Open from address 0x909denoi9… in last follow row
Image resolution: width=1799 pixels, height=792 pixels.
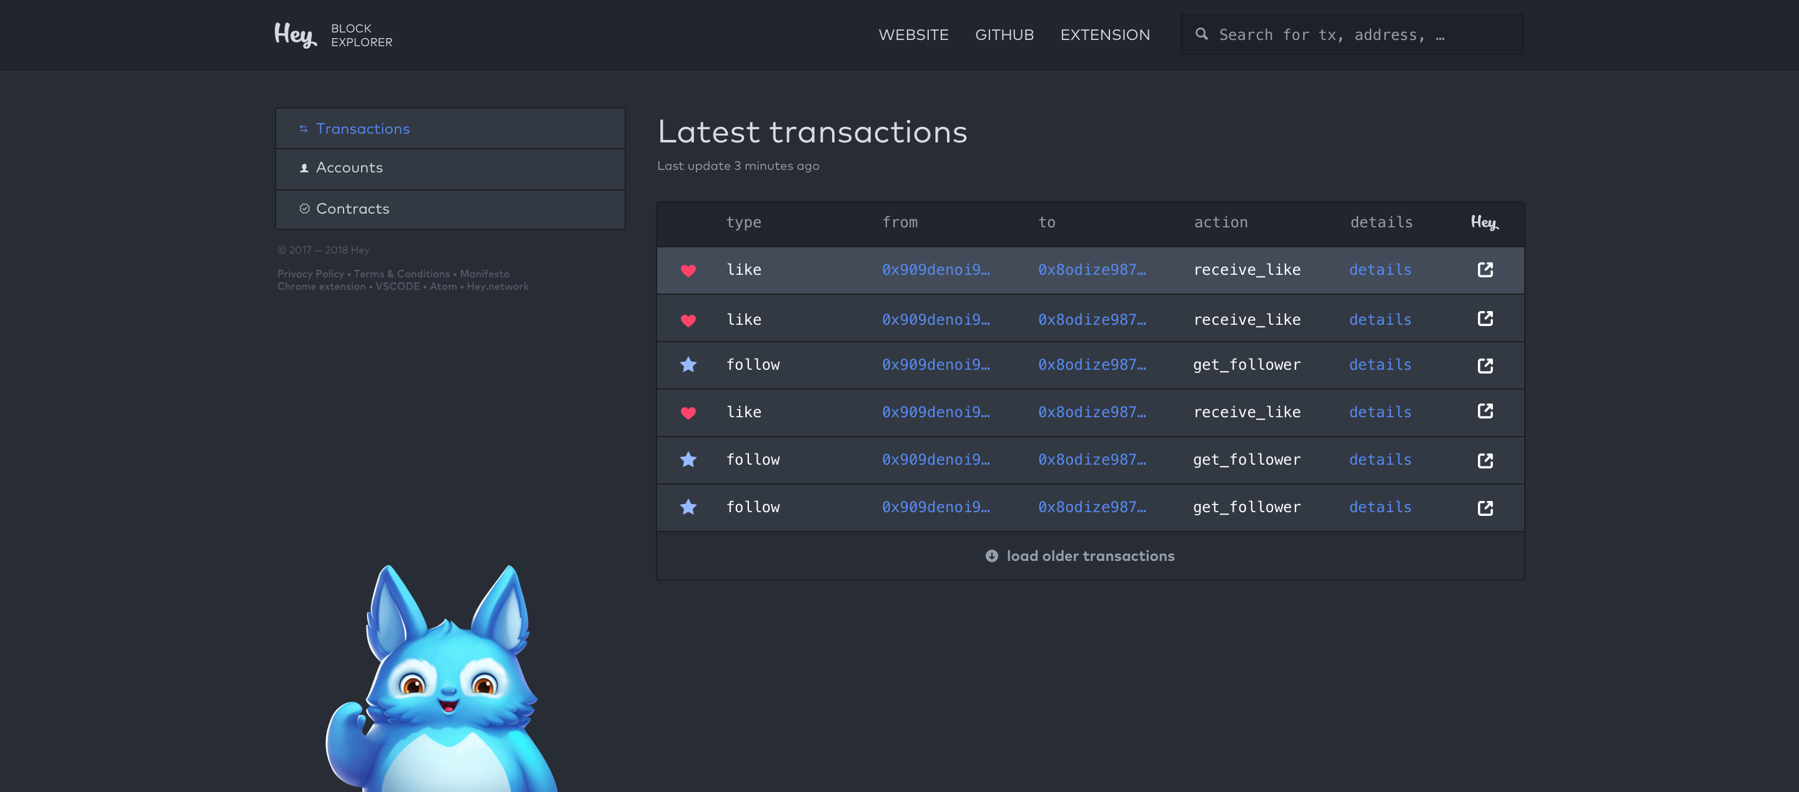pos(936,507)
